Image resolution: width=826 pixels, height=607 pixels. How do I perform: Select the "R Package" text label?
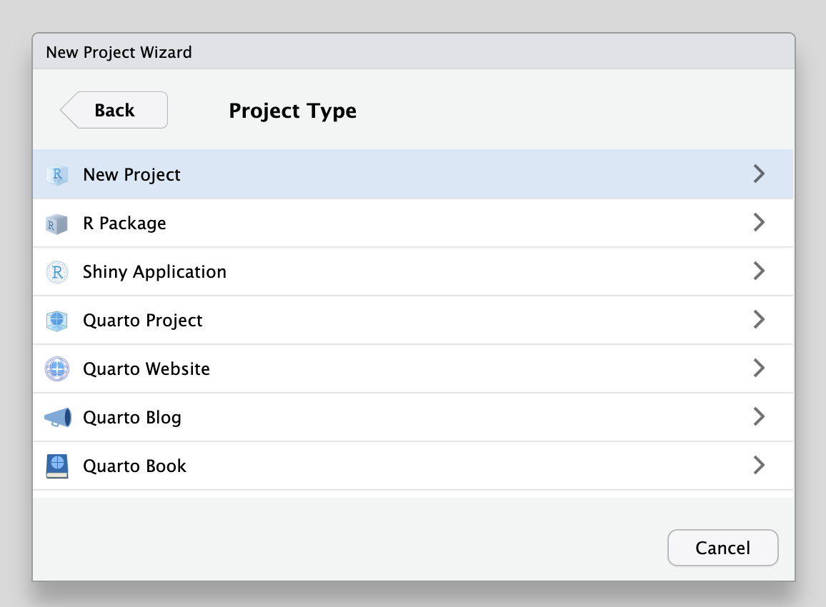124,224
